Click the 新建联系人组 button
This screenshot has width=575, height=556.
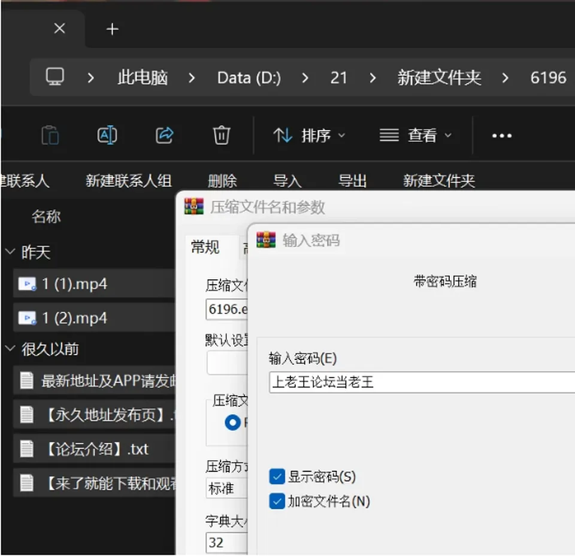point(128,180)
